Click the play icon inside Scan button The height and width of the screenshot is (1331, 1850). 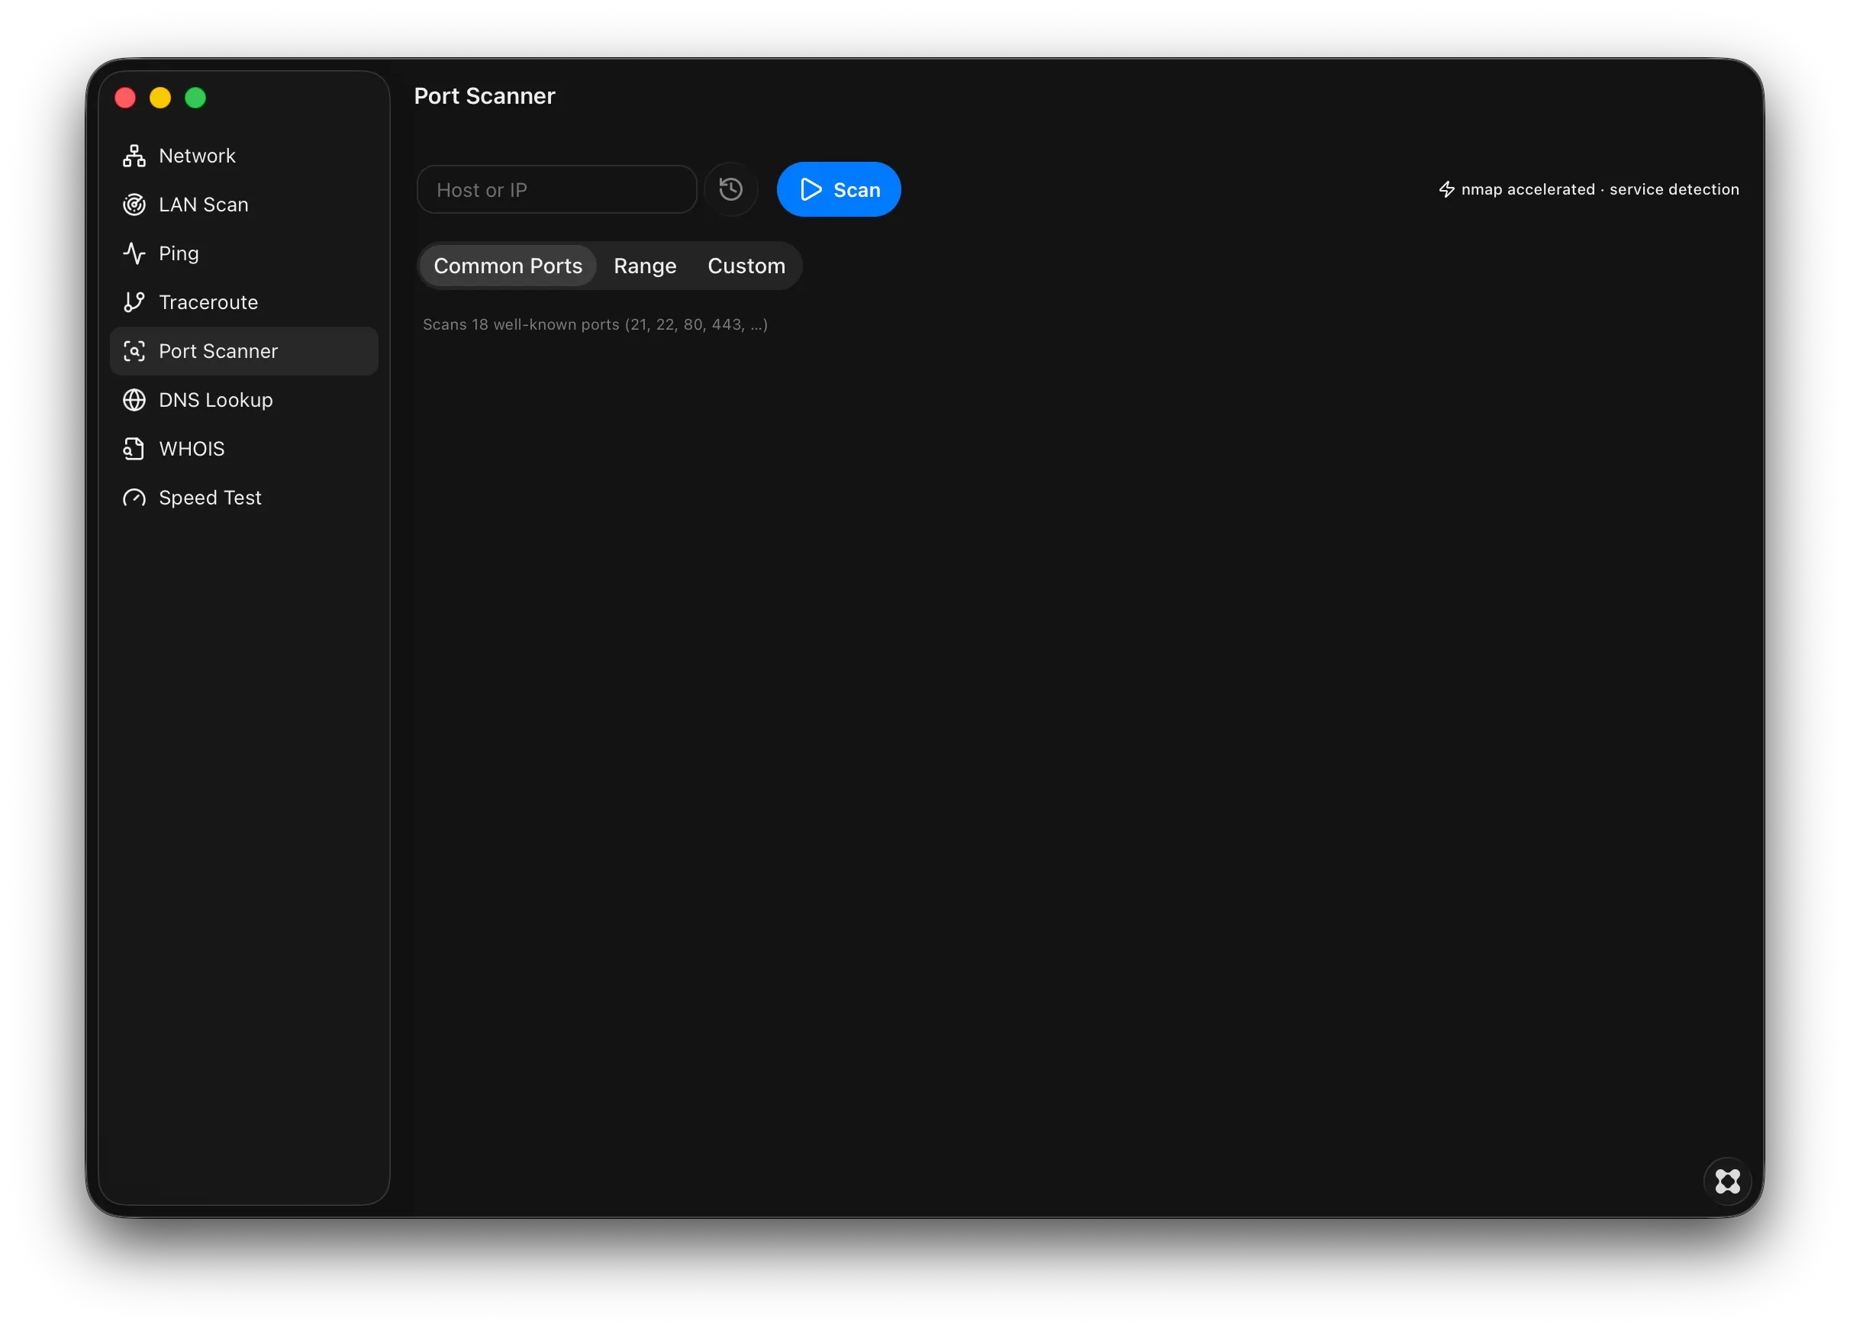coord(811,190)
